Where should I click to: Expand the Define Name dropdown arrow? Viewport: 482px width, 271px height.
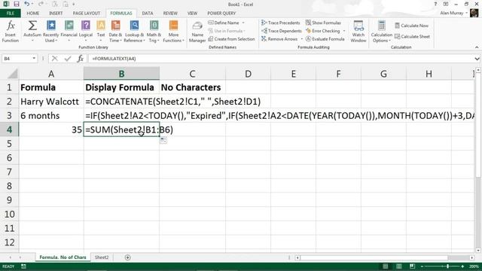tap(243, 23)
